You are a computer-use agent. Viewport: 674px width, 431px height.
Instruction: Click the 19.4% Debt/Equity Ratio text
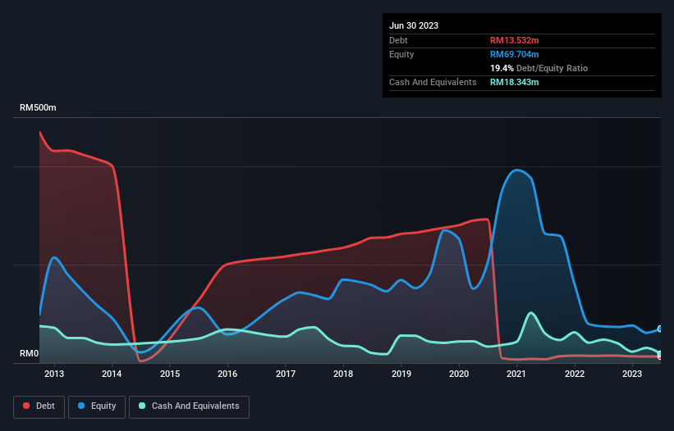539,68
